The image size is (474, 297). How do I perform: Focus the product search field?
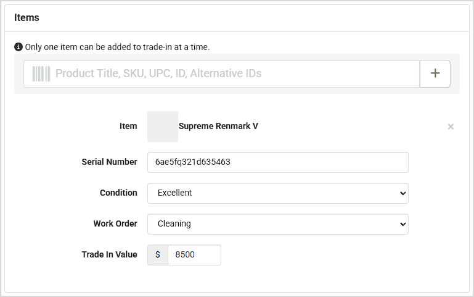click(x=234, y=73)
